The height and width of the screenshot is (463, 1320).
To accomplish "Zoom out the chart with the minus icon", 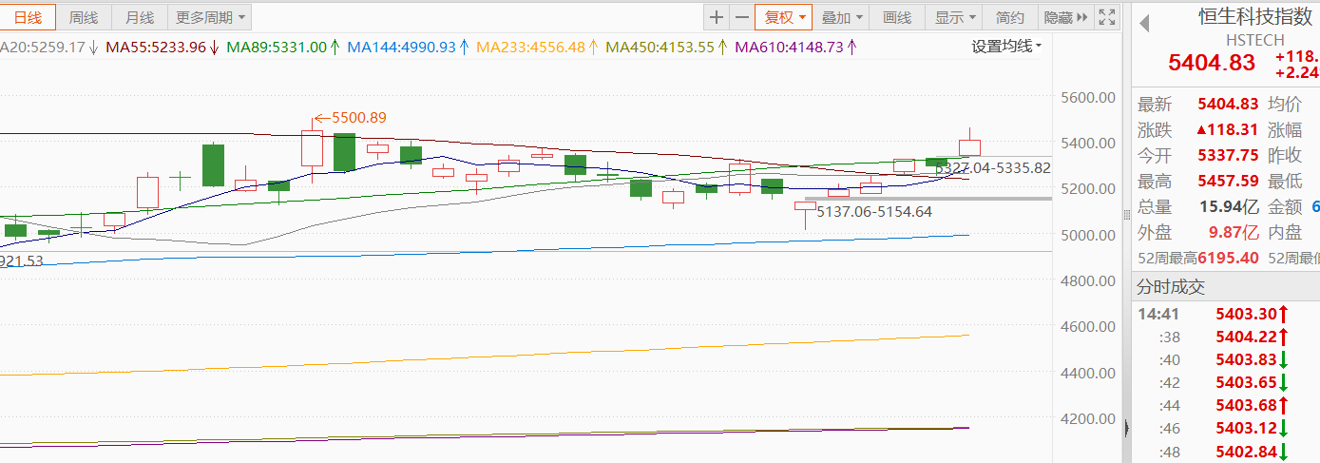I will [741, 17].
